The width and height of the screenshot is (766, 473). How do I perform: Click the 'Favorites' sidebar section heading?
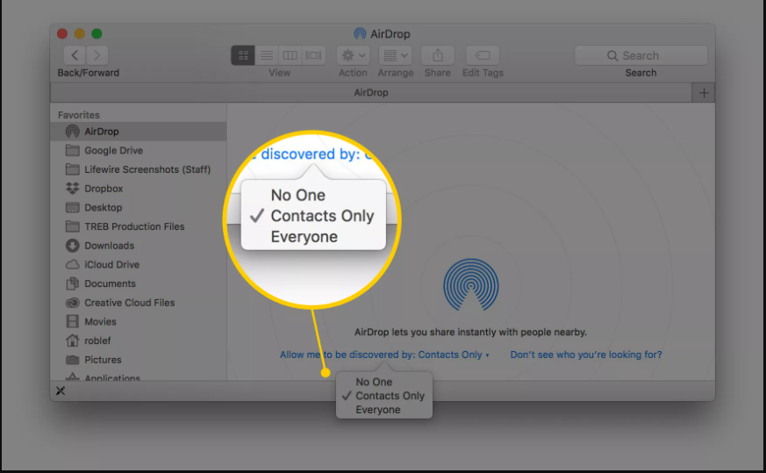(79, 115)
